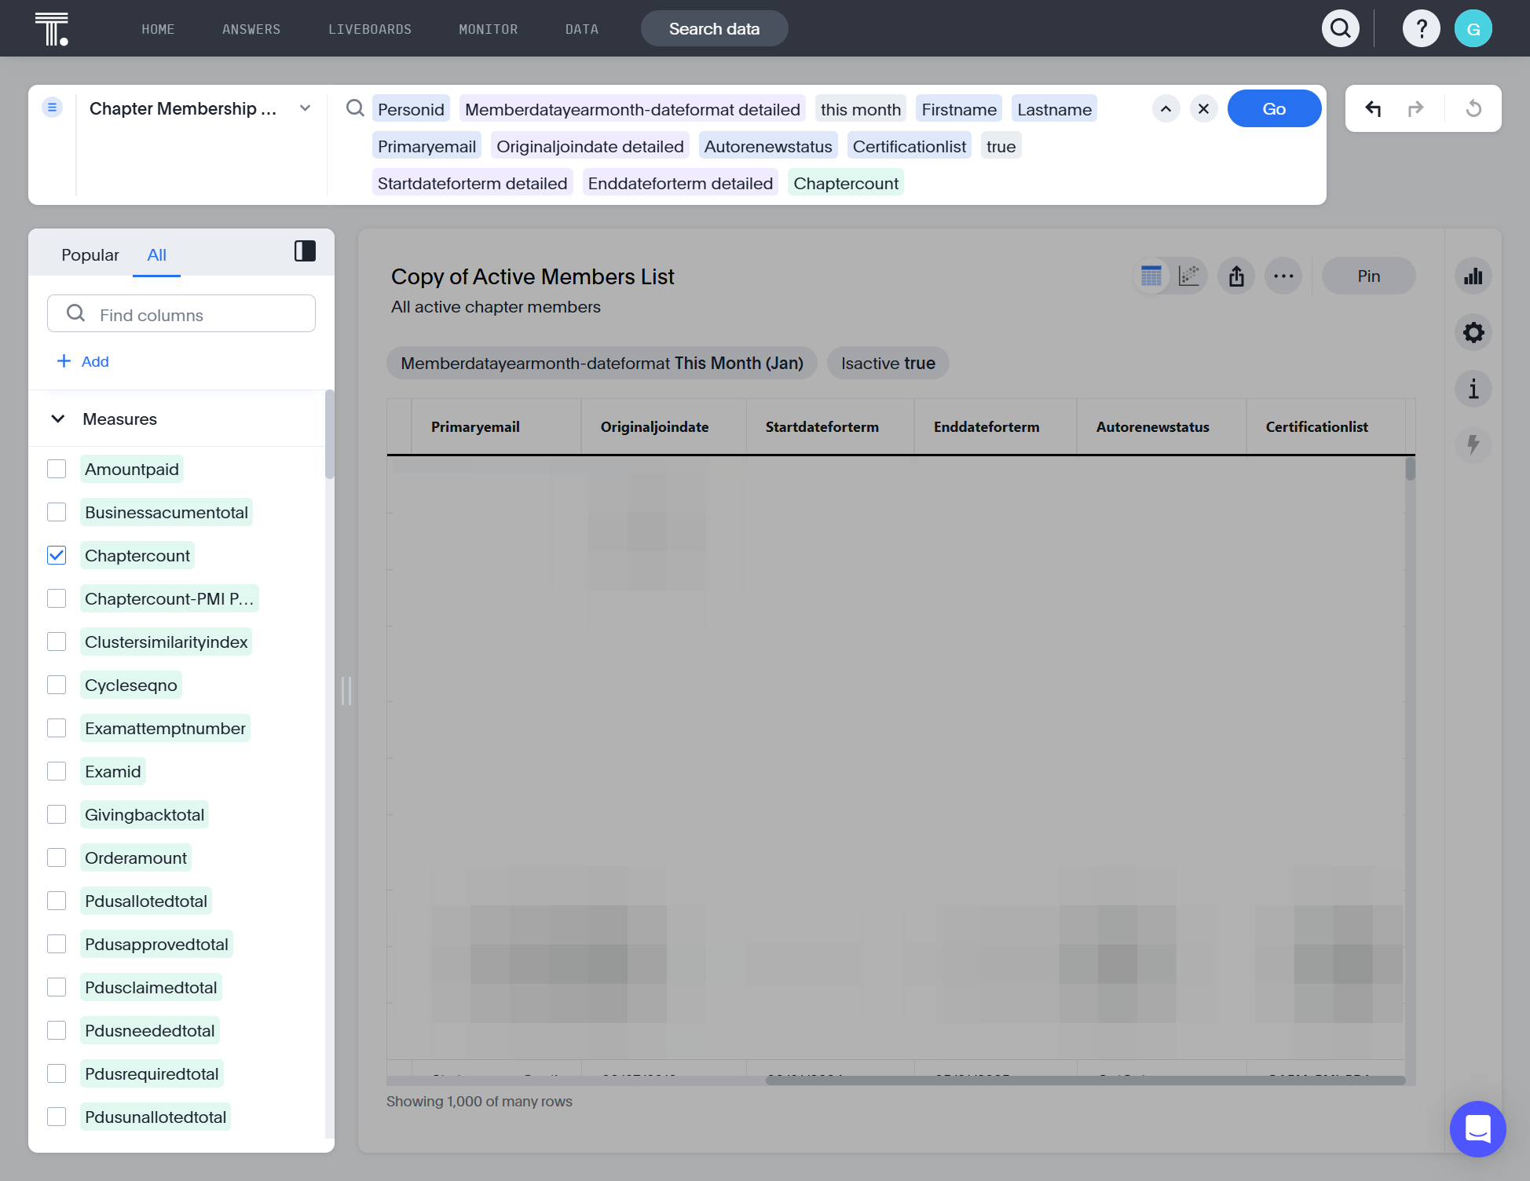Open the user profile avatar G
This screenshot has width=1530, height=1181.
click(x=1473, y=29)
